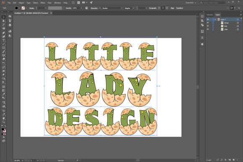Click the control bar black fill swatch
The height and width of the screenshot is (162, 243).
pos(16,8)
